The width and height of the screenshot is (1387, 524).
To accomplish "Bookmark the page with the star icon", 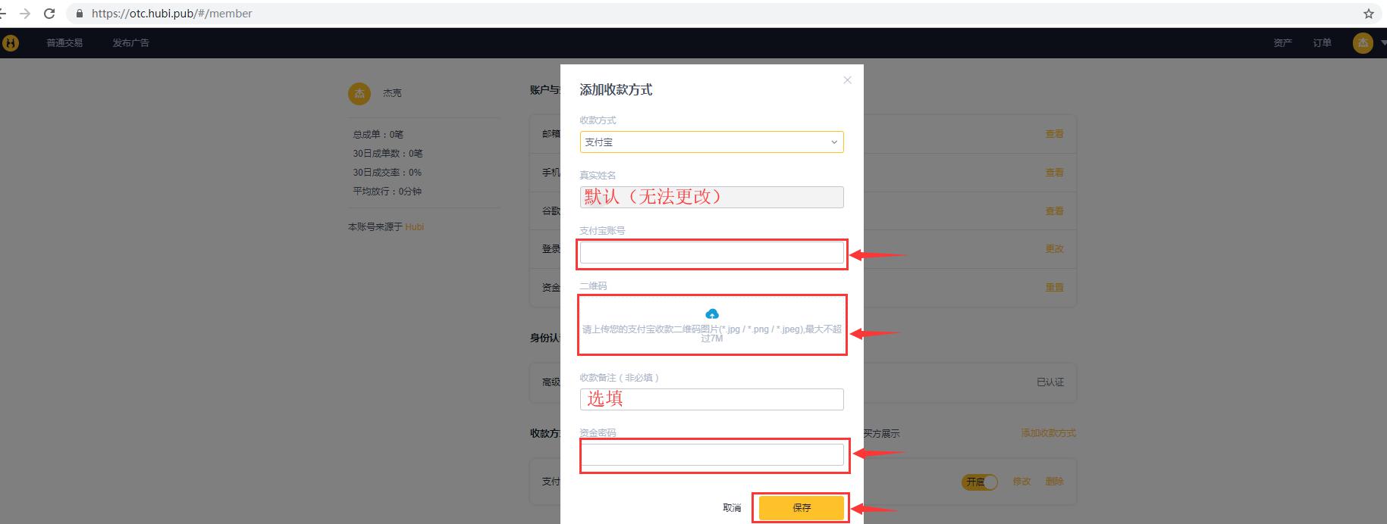I will click(1369, 14).
